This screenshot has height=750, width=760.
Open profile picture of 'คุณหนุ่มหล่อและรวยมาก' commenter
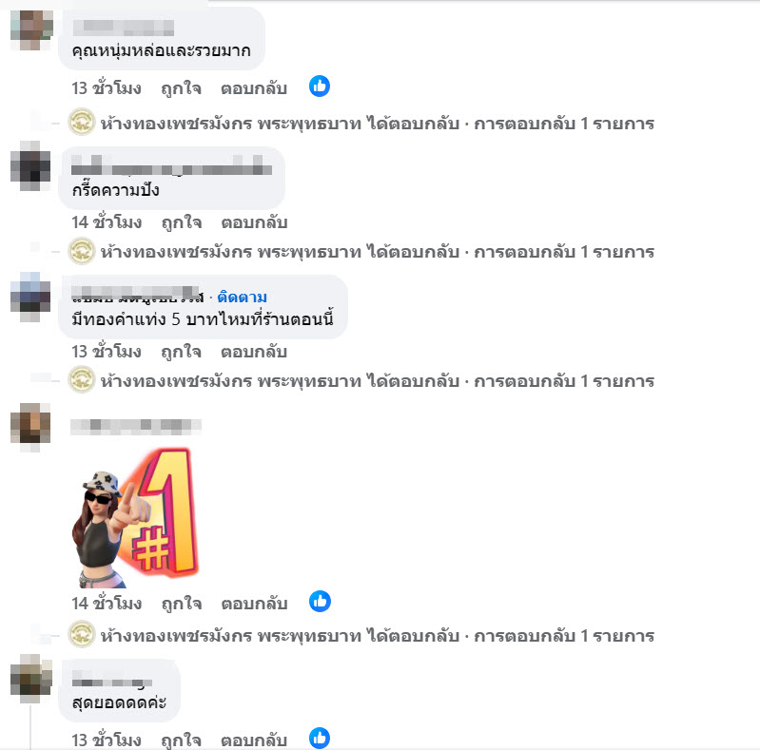point(31,30)
